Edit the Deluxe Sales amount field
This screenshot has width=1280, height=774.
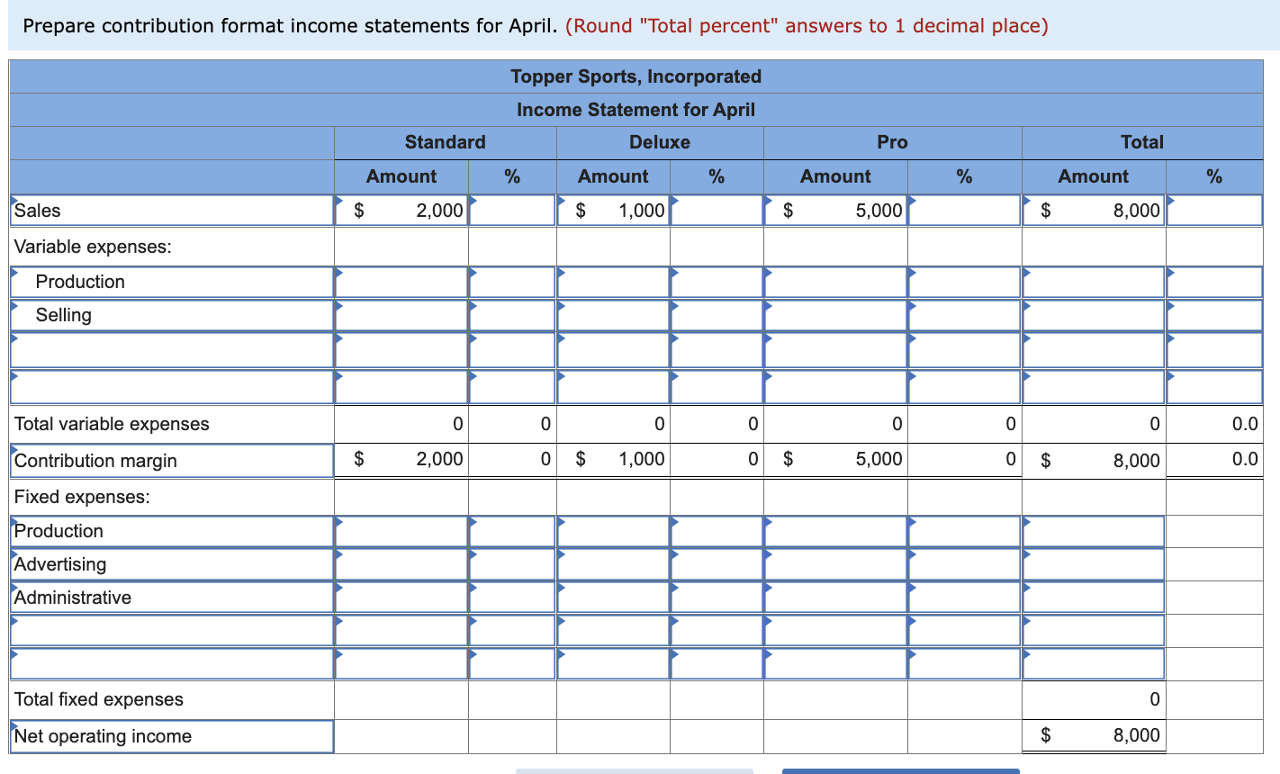click(x=613, y=211)
